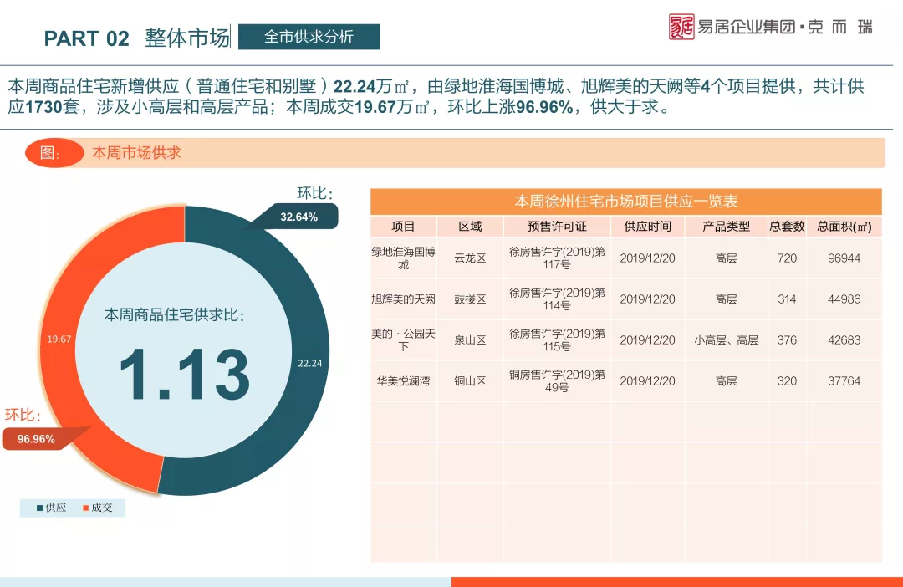Select the 华美悦澜湾 project cell
903x587 pixels.
point(403,380)
